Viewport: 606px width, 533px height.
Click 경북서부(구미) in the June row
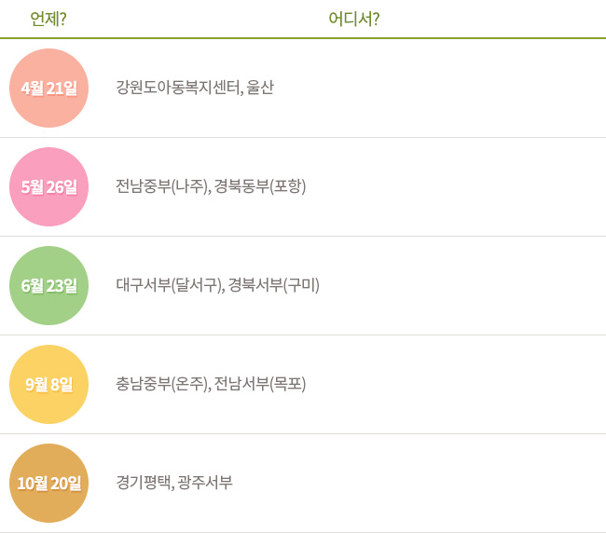(x=274, y=285)
